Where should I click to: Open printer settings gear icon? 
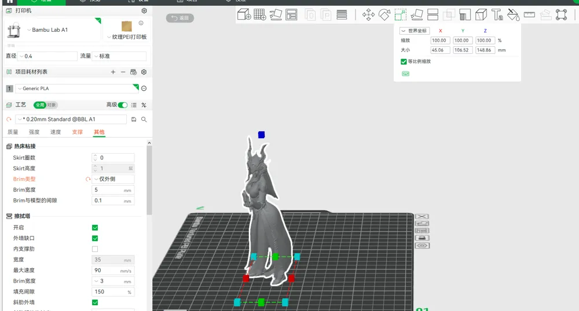point(144,10)
